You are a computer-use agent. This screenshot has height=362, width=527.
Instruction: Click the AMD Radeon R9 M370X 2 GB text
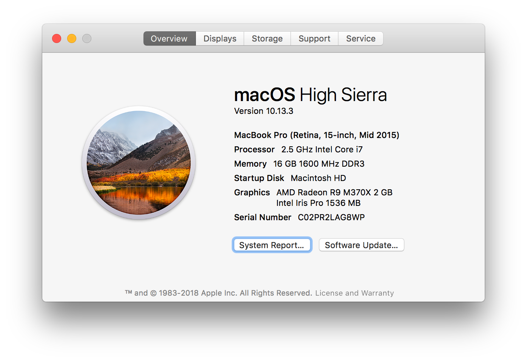pyautogui.click(x=334, y=192)
